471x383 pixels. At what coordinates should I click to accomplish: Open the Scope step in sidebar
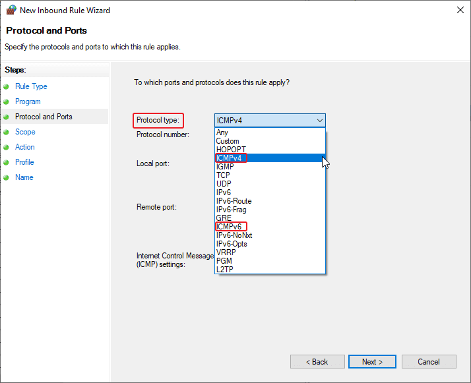25,132
